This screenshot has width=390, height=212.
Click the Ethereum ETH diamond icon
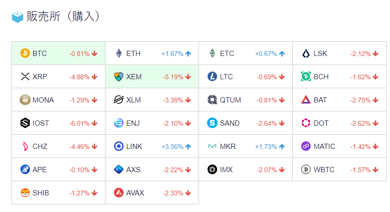pyautogui.click(x=119, y=54)
